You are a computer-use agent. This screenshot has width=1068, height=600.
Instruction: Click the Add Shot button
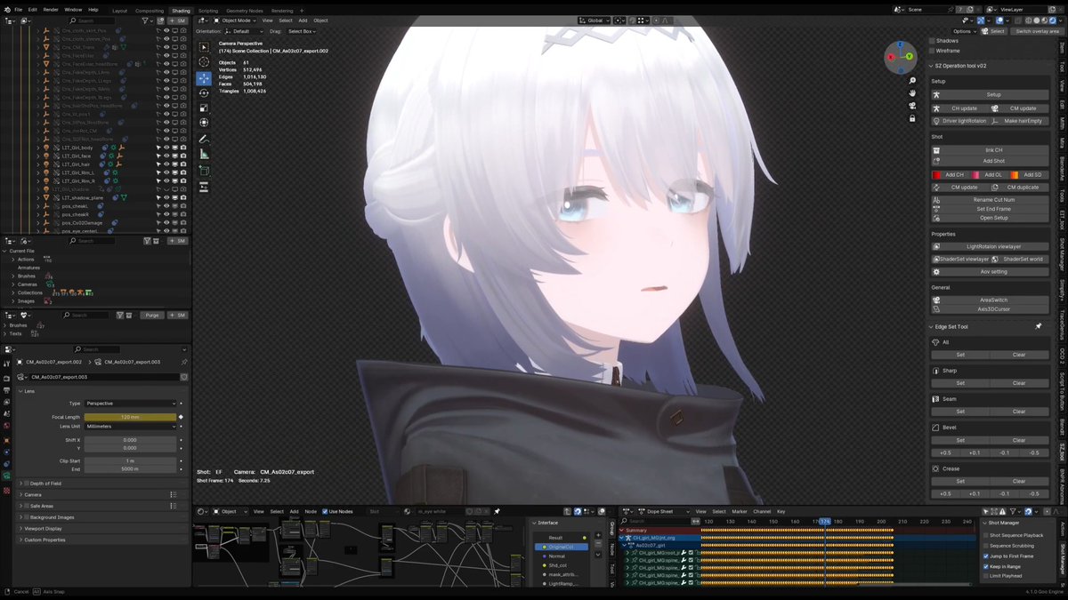click(x=990, y=161)
